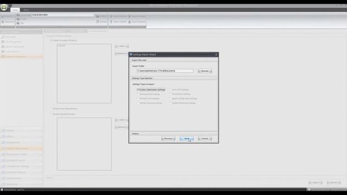Click Browse next to the import folder
Screen dimensions: 347x195
pyautogui.click(x=205, y=71)
